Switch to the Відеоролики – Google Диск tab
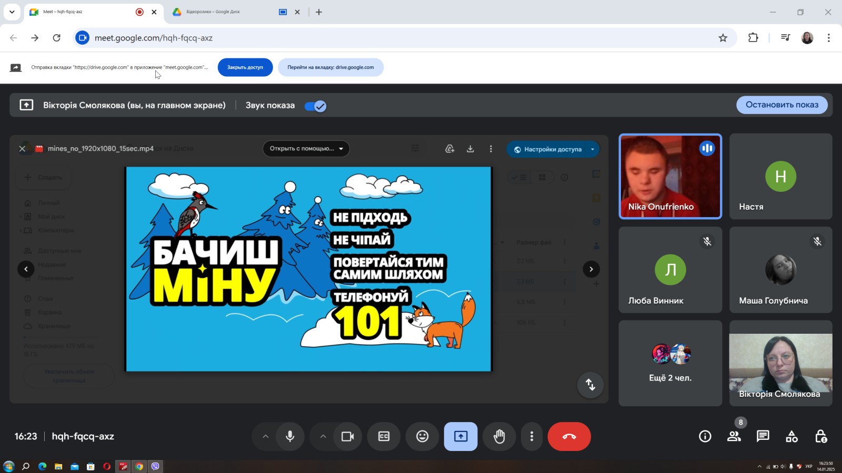This screenshot has width=842, height=473. point(237,12)
